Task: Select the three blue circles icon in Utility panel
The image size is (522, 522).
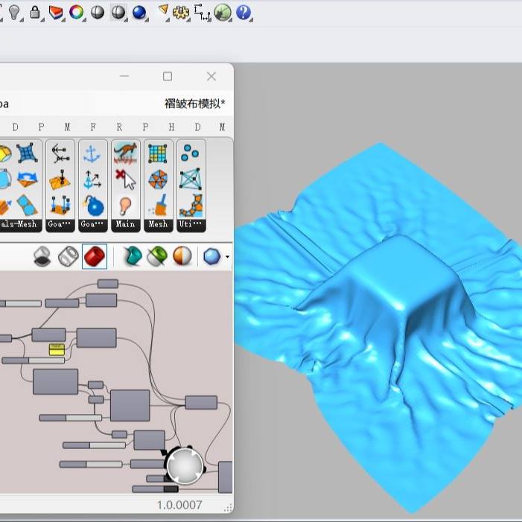Action: click(x=190, y=153)
